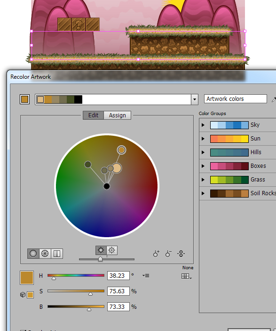Select the large tan color marker on wheel
The width and height of the screenshot is (276, 331).
(117, 168)
